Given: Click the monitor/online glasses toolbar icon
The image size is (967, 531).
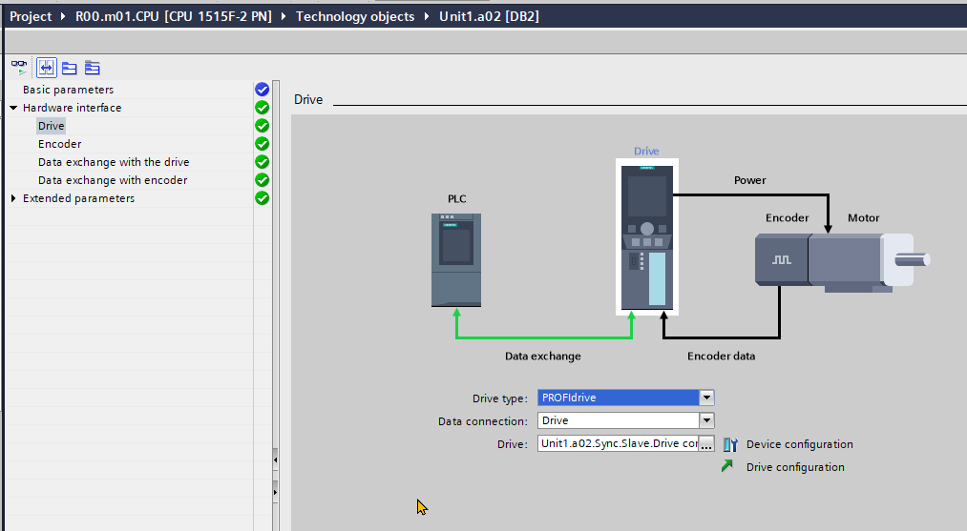Looking at the screenshot, I should (19, 67).
